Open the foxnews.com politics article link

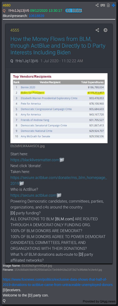coord(58,282)
